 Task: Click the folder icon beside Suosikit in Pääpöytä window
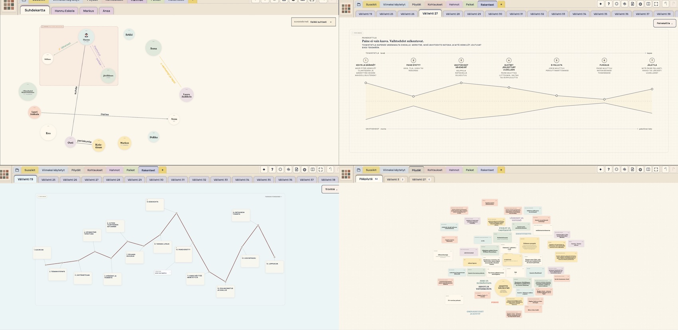(x=359, y=170)
